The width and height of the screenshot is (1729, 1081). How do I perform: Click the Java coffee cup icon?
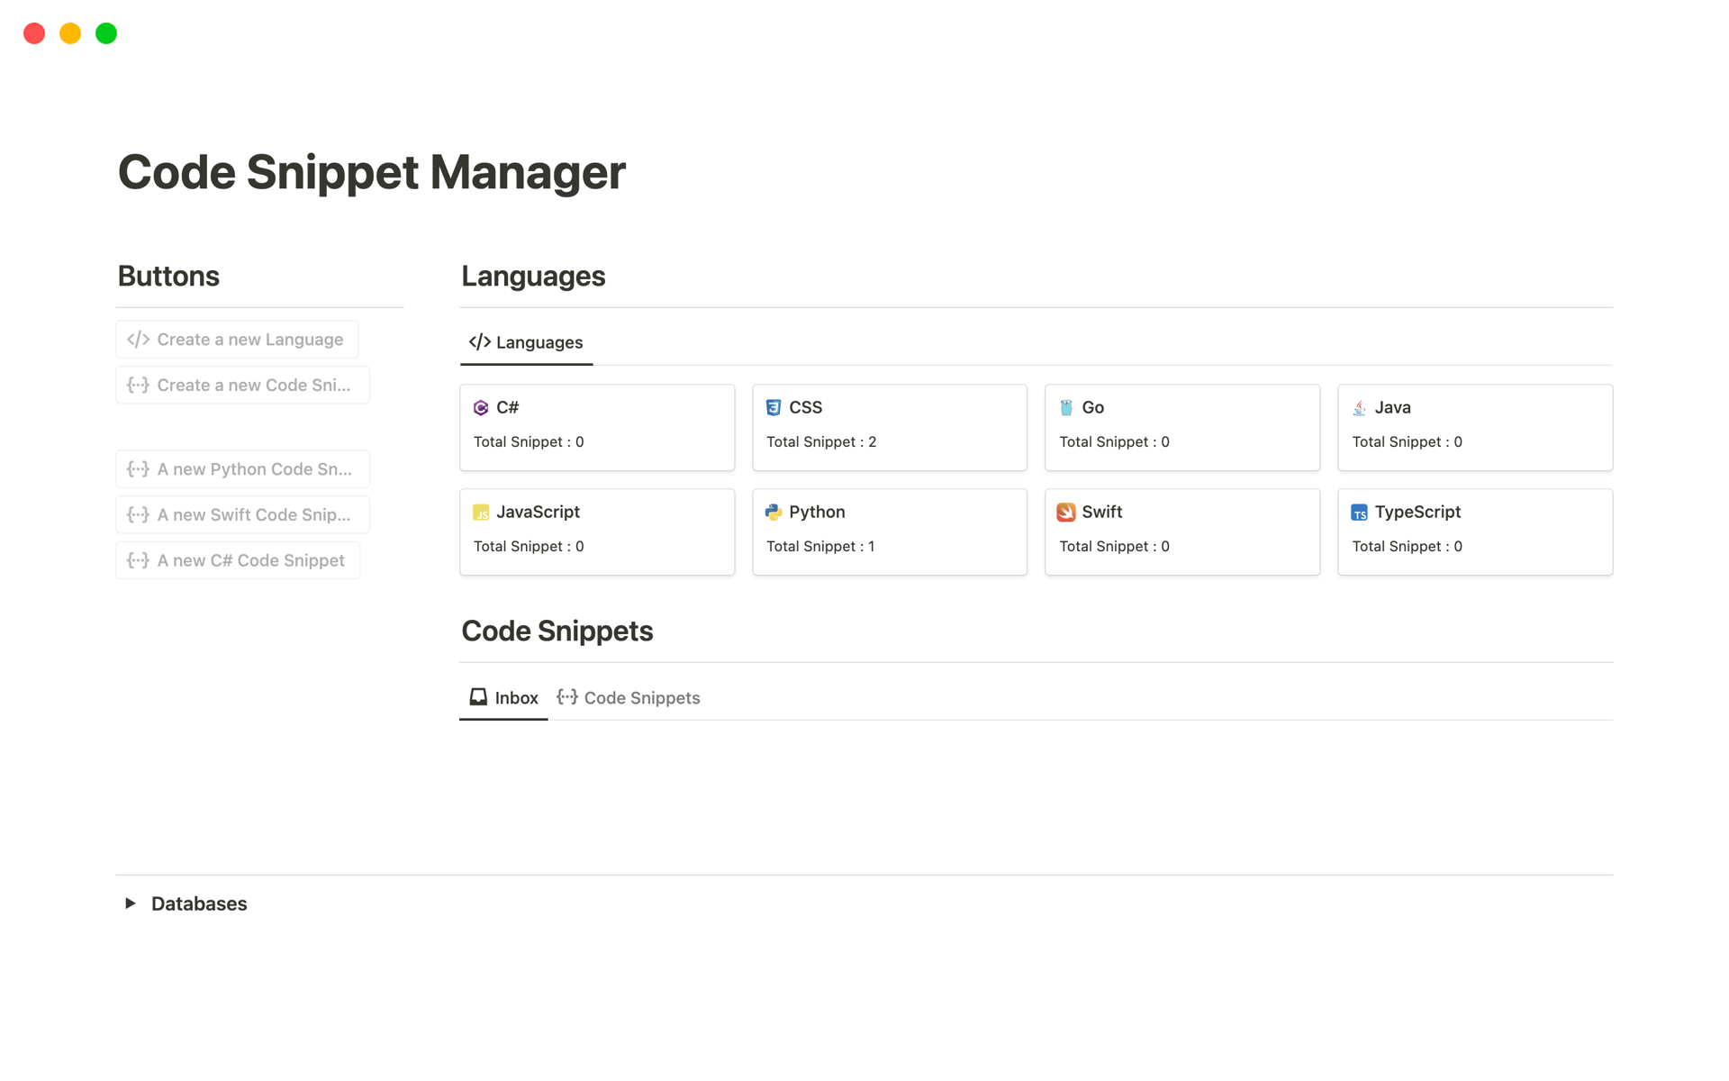point(1359,408)
